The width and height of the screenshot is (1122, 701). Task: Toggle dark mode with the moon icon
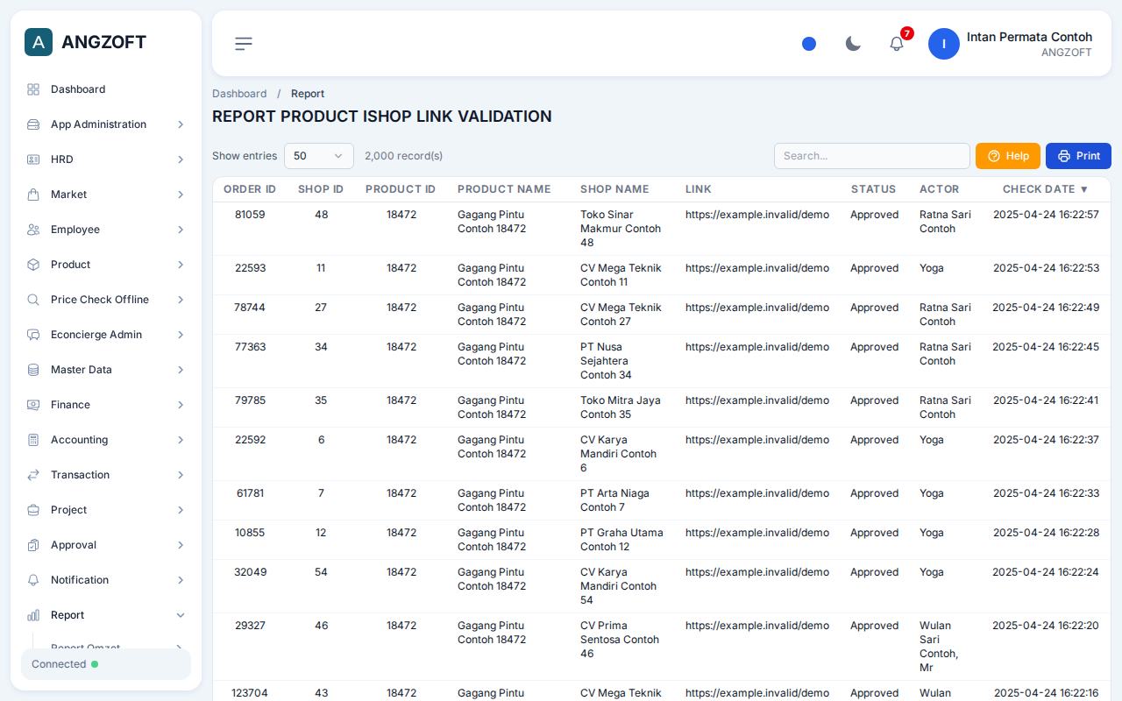(x=853, y=44)
